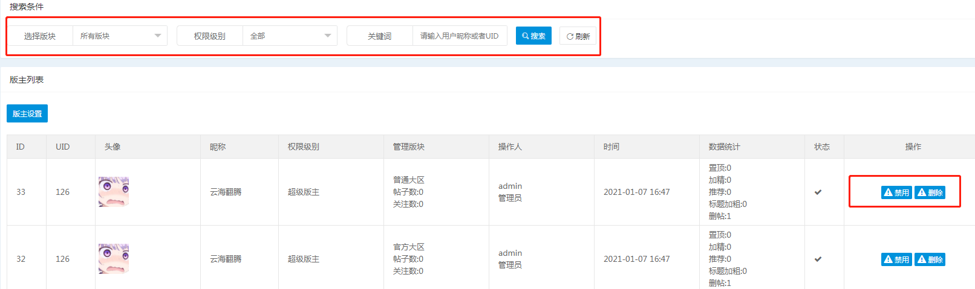This screenshot has height=289, width=975.
Task: Click the avatar thumbnail in row ID 32
Action: (x=114, y=259)
